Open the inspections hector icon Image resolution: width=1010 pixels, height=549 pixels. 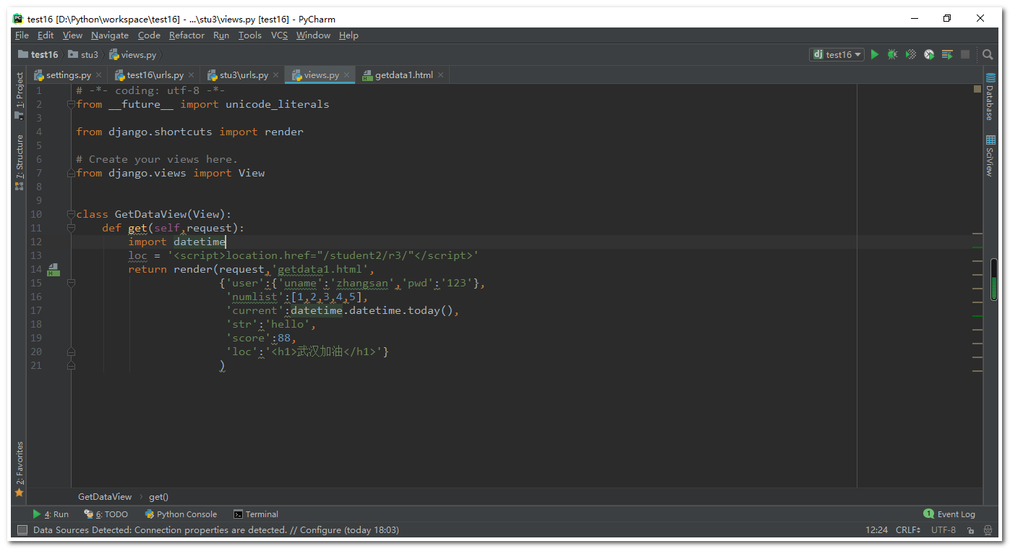tap(987, 530)
